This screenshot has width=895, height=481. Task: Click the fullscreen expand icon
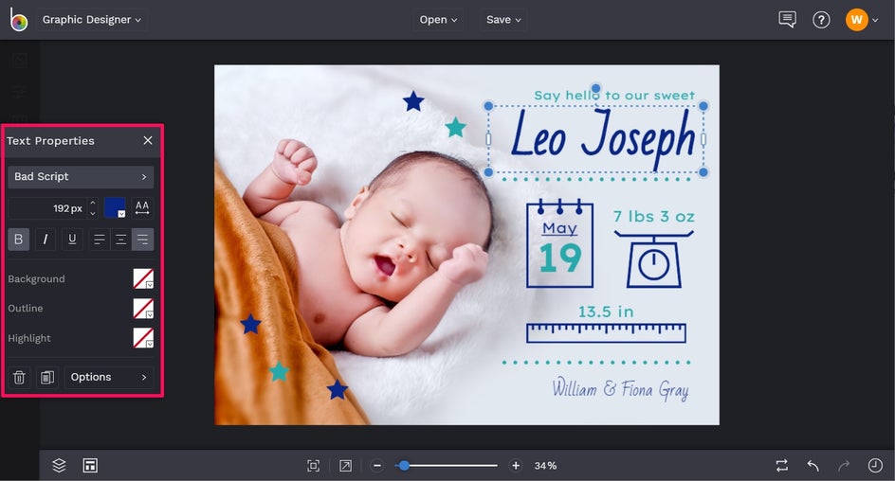click(345, 466)
